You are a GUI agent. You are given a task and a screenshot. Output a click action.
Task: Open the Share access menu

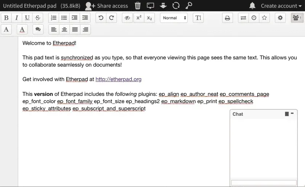(x=106, y=6)
